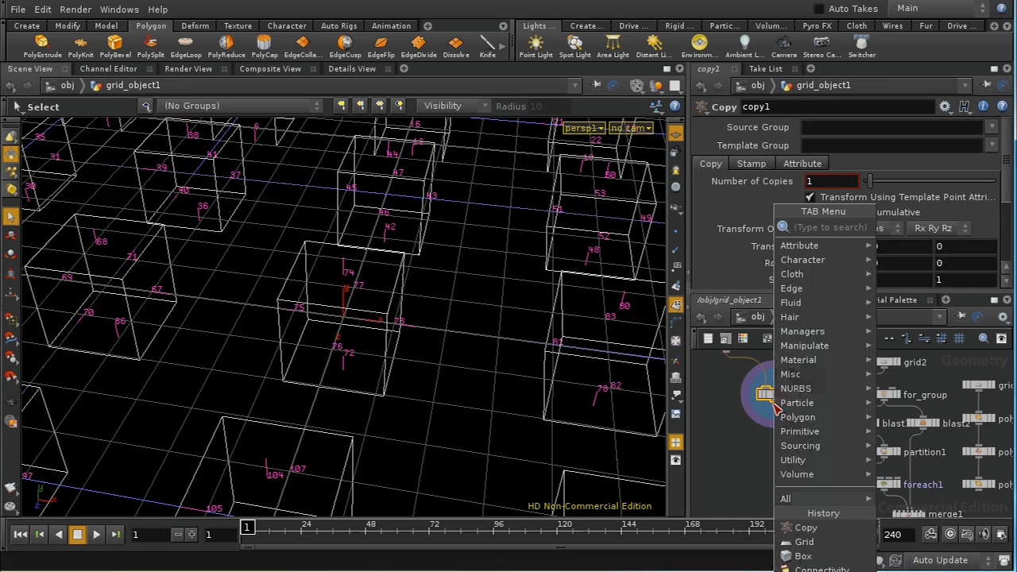This screenshot has height=572, width=1017.
Task: Open the Visibility dropdown
Action: pyautogui.click(x=450, y=106)
